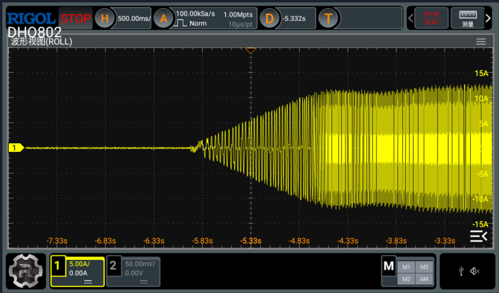Select math channel M2
The height and width of the screenshot is (293, 499).
pyautogui.click(x=406, y=279)
